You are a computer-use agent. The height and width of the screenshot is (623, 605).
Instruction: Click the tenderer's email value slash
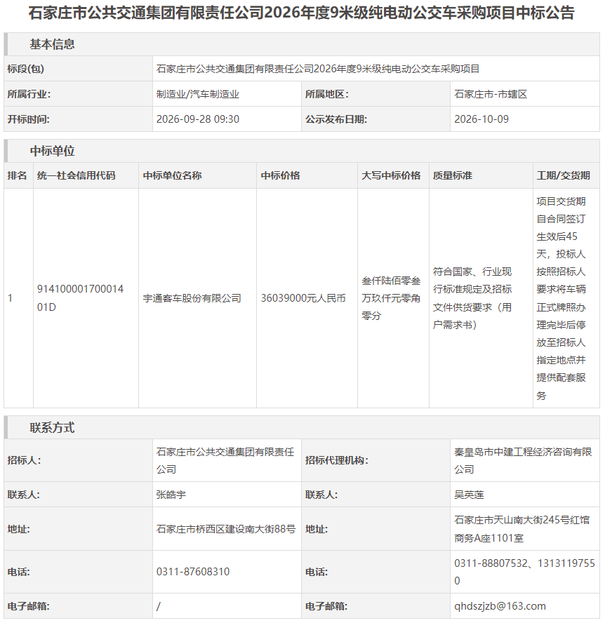(x=159, y=606)
